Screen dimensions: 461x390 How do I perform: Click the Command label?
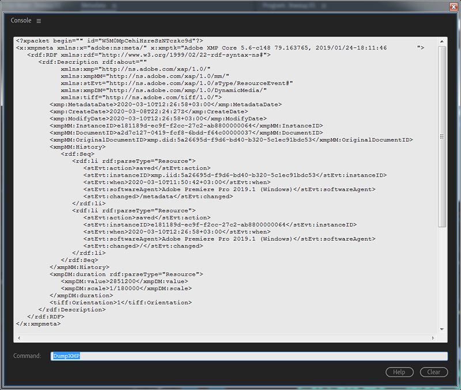point(27,356)
